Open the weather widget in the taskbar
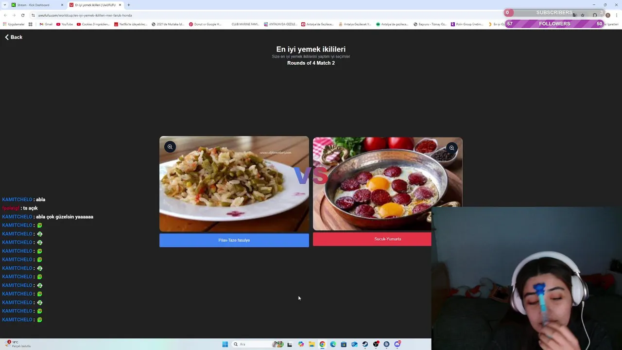The height and width of the screenshot is (350, 622). coord(18,344)
